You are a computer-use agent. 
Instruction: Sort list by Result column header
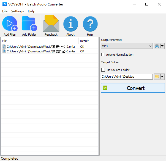coord(88,41)
